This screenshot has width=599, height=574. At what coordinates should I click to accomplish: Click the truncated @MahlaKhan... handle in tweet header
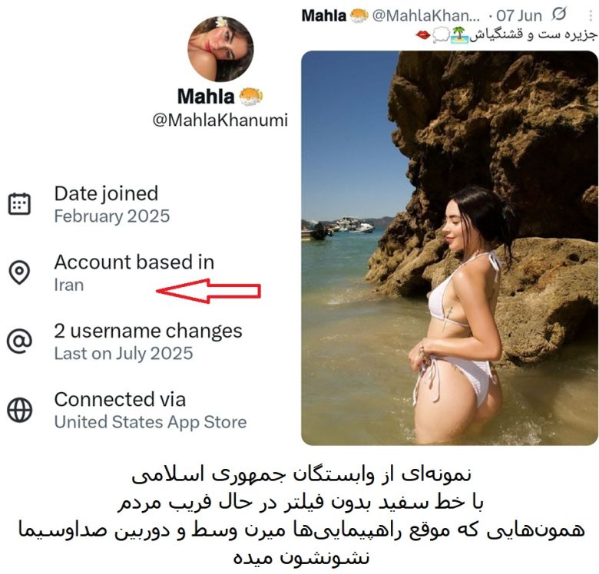tap(425, 15)
